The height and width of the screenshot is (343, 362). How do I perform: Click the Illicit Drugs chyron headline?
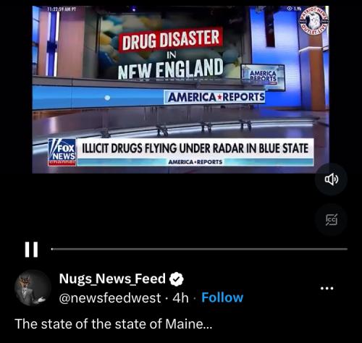(195, 148)
